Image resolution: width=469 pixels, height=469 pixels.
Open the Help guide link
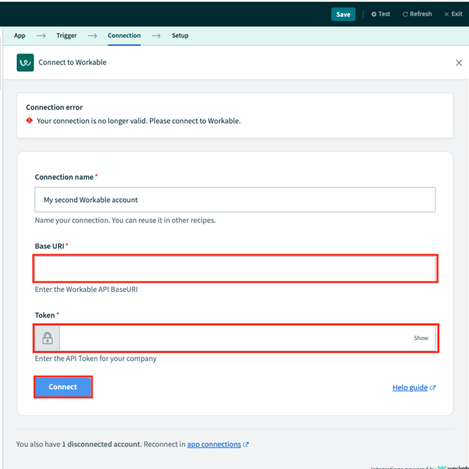click(x=409, y=388)
